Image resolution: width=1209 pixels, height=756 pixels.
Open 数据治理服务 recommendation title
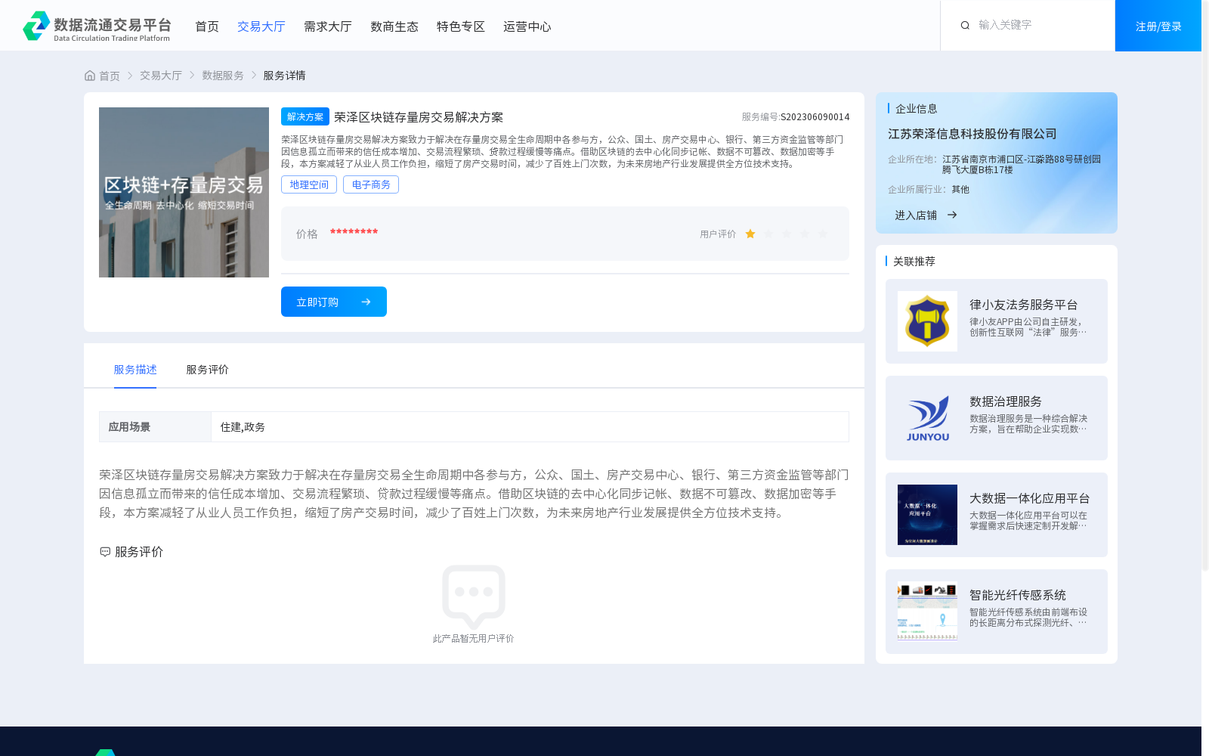[x=1006, y=401]
